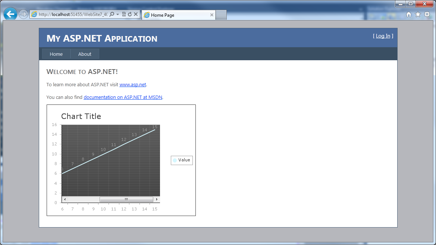Open favorites with the star icon
Screen dimensions: 436x245
point(418,14)
